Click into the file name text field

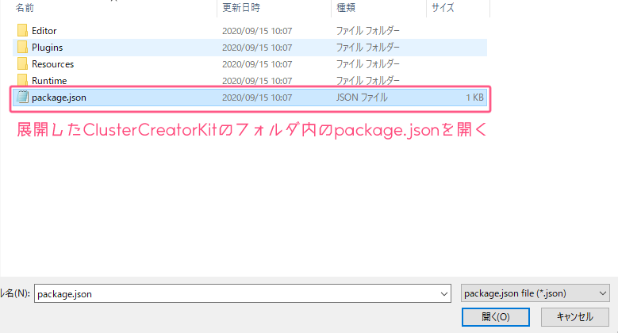[x=238, y=293]
